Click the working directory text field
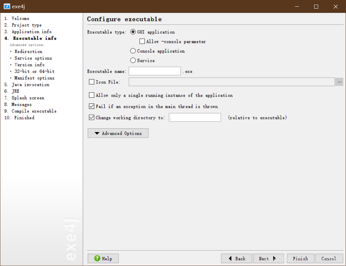The width and height of the screenshot is (346, 266). click(x=195, y=117)
